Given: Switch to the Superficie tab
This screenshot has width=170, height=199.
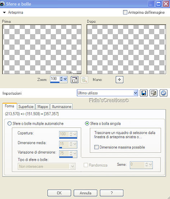Looking at the screenshot, I should click(26, 107).
